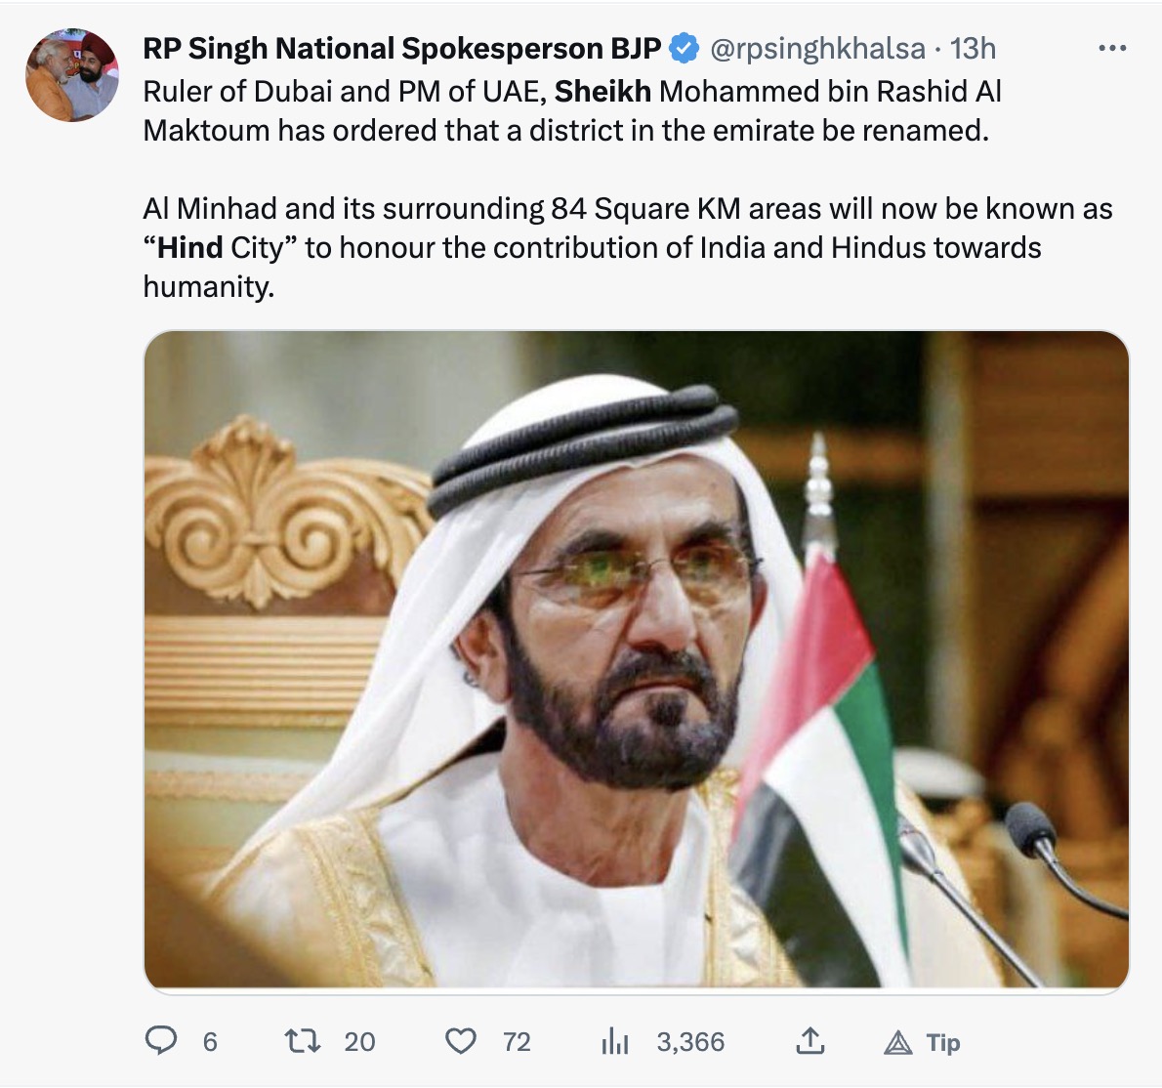Image resolution: width=1162 pixels, height=1088 pixels.
Task: Open the reply speech bubble icon
Action: click(159, 1042)
